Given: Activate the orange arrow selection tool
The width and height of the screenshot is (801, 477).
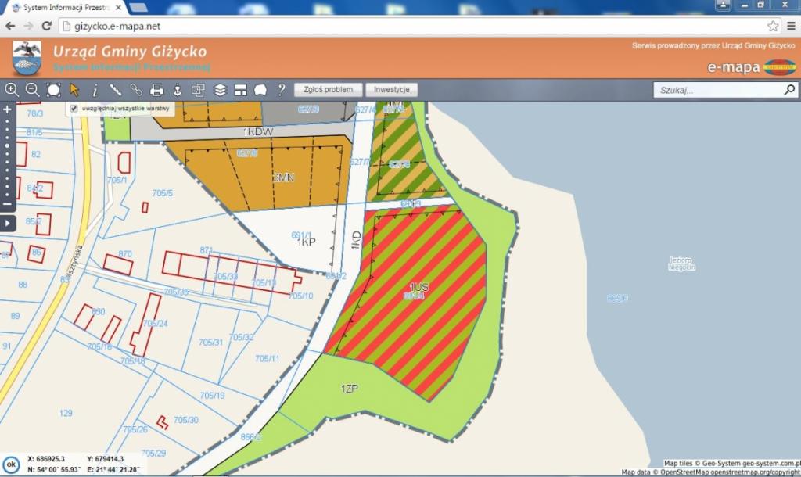Looking at the screenshot, I should (x=74, y=90).
